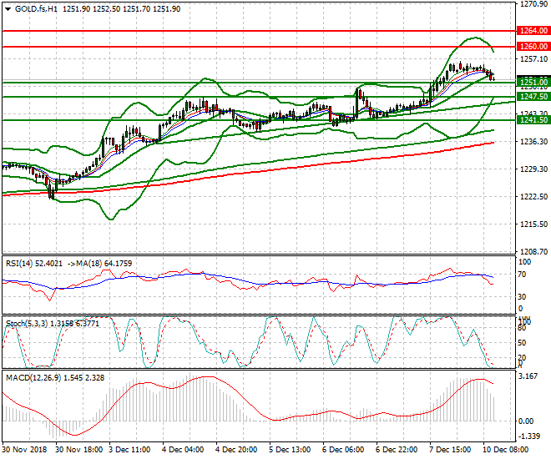The image size is (551, 459).
Task: Click the 1270.90 value on price scale
Action: point(533,5)
